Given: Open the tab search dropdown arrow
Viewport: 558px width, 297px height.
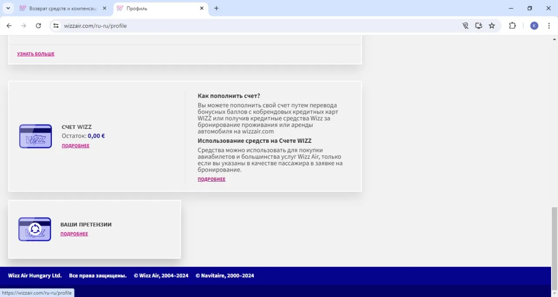Looking at the screenshot, I should point(8,8).
